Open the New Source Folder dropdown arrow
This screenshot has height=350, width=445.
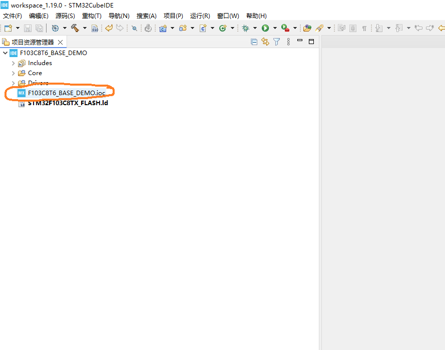(192, 28)
